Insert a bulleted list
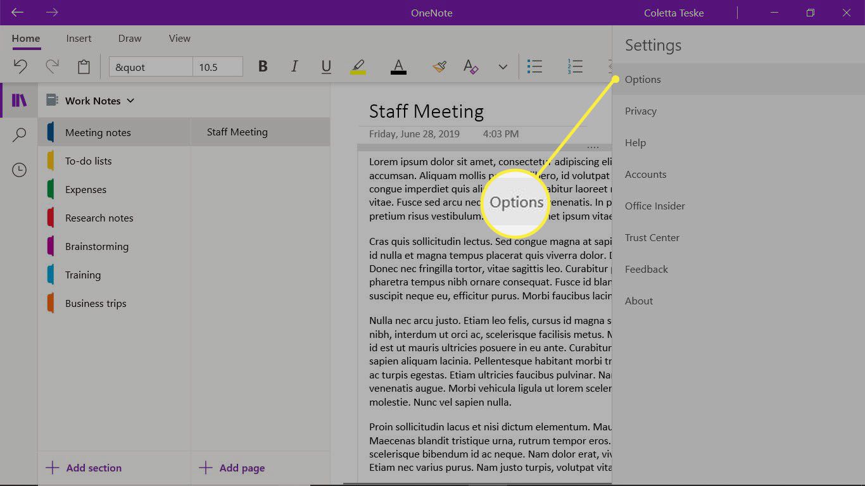This screenshot has width=865, height=486. (x=535, y=66)
